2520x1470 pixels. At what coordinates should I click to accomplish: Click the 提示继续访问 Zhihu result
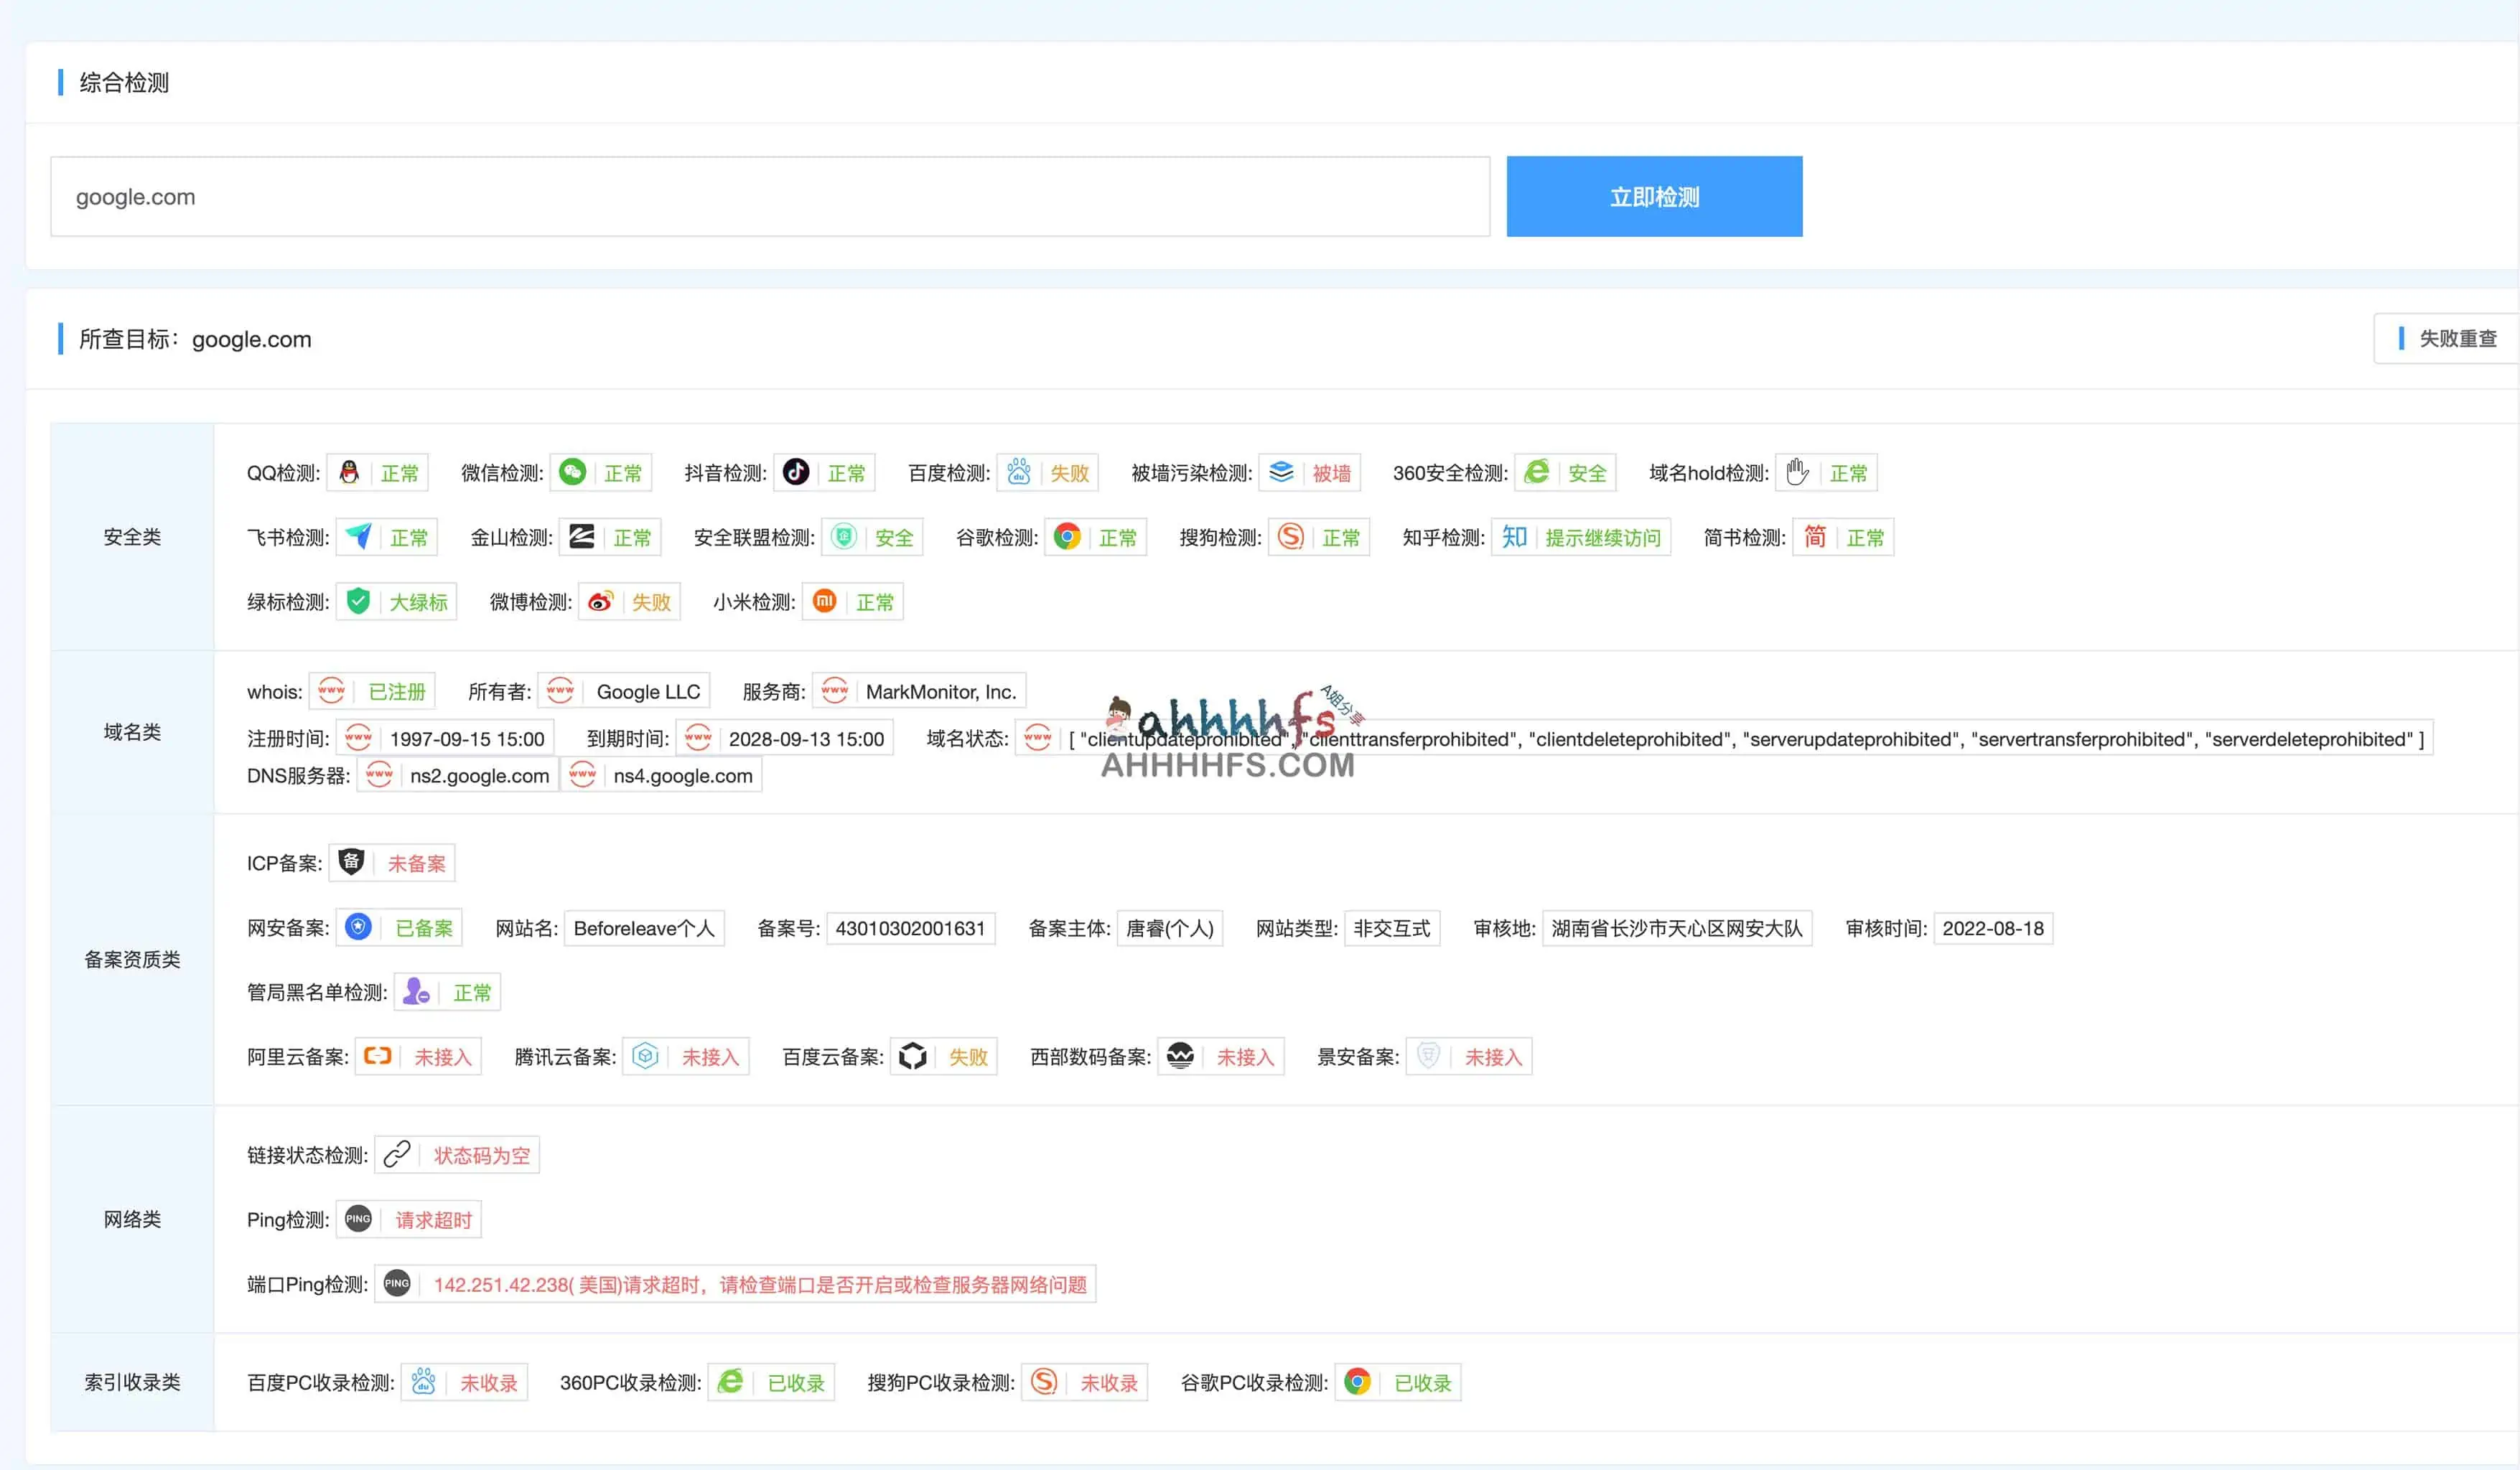coord(1602,537)
